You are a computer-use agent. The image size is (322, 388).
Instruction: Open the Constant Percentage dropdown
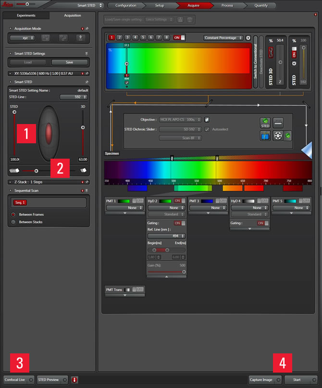pyautogui.click(x=223, y=38)
